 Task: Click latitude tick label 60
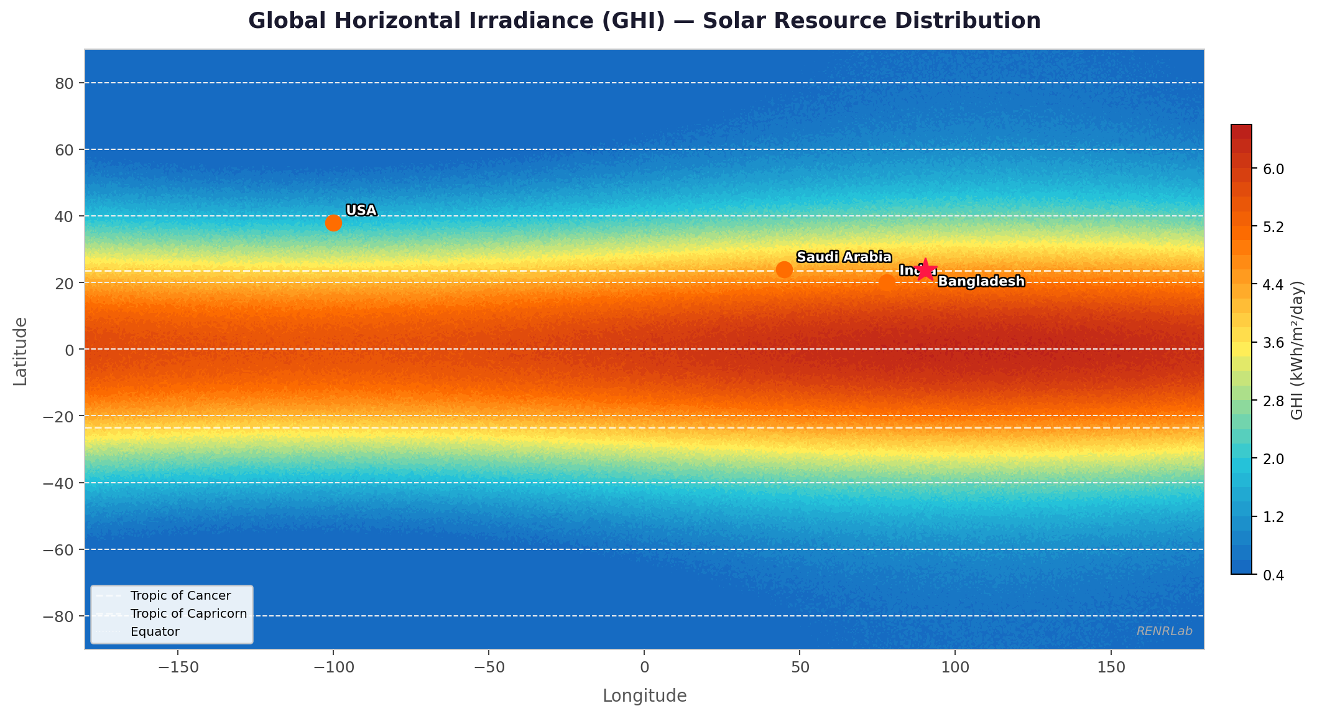tap(65, 149)
